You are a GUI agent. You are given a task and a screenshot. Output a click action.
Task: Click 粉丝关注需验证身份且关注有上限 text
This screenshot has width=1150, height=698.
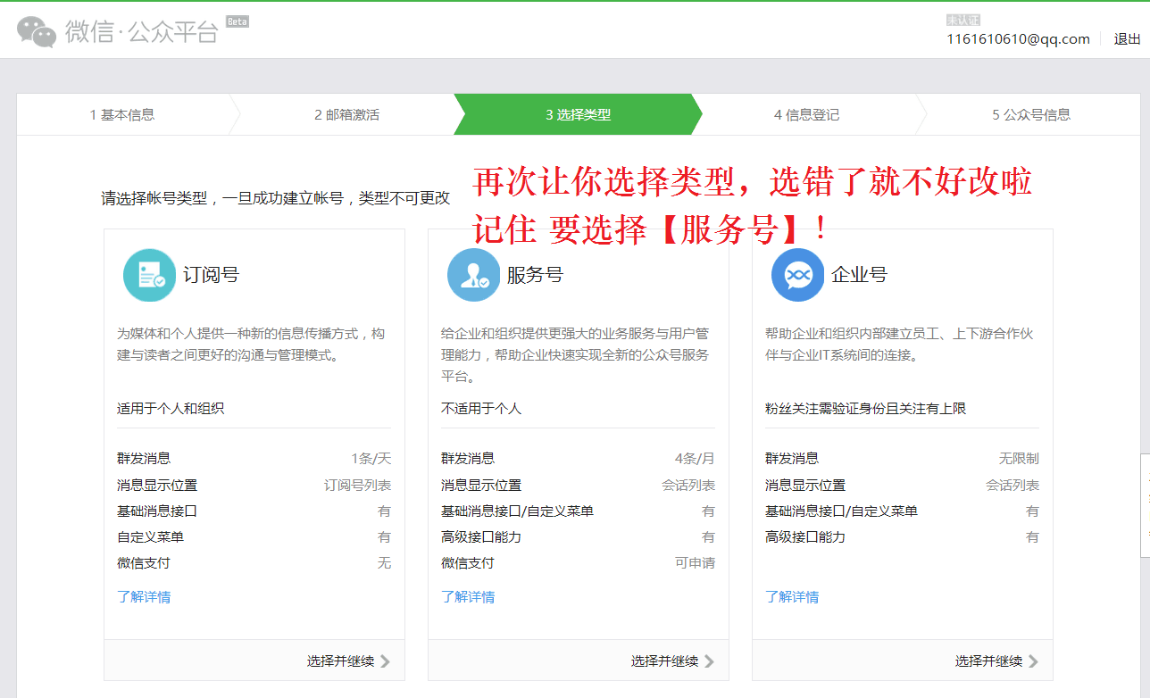865,409
